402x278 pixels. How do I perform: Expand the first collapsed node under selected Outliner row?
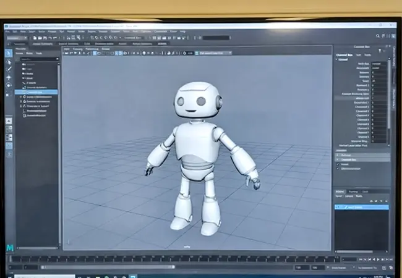click(x=21, y=97)
